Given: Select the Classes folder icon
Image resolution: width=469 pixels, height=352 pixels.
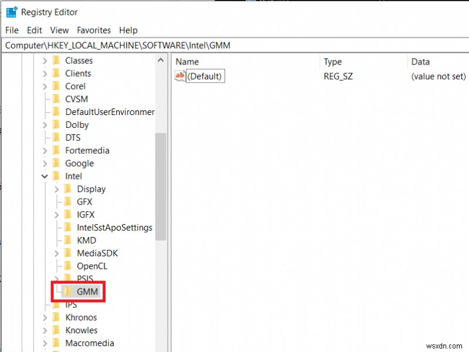Looking at the screenshot, I should [56, 60].
